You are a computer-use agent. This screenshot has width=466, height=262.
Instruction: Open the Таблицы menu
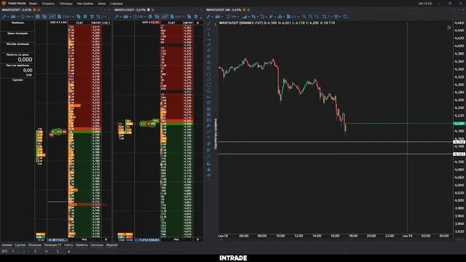pyautogui.click(x=66, y=4)
